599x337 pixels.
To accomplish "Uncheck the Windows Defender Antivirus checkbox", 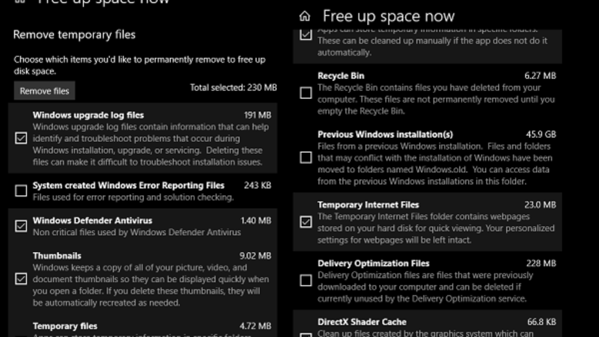I will tap(21, 226).
